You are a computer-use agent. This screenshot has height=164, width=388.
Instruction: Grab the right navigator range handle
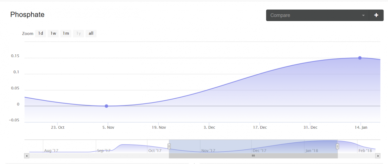tap(338, 146)
